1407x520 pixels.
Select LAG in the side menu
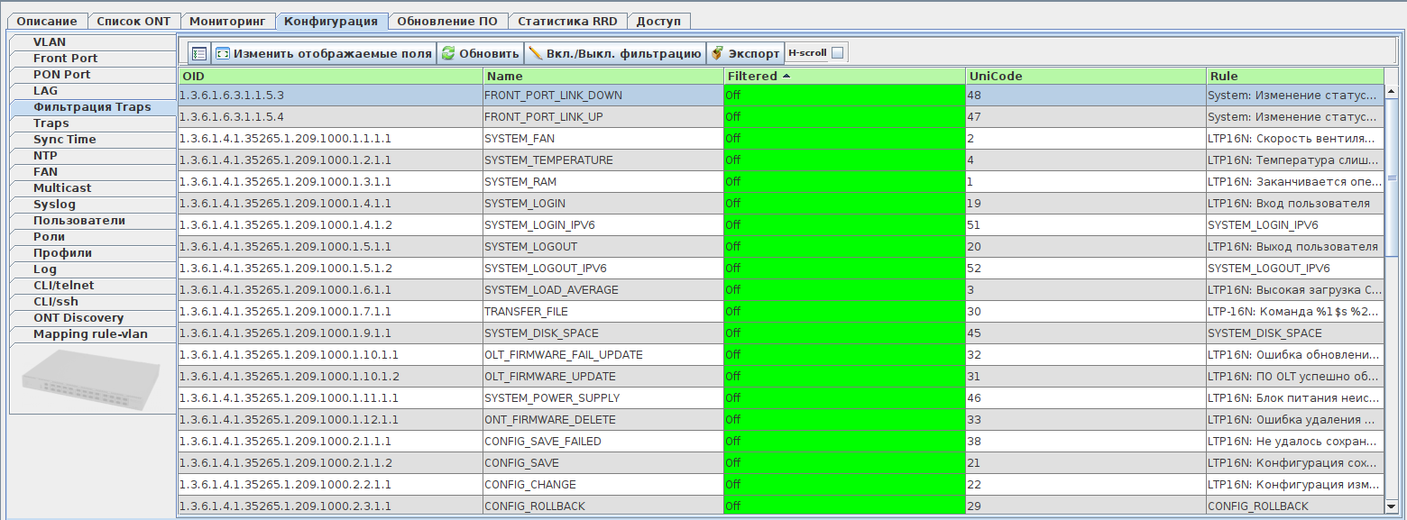click(x=92, y=91)
